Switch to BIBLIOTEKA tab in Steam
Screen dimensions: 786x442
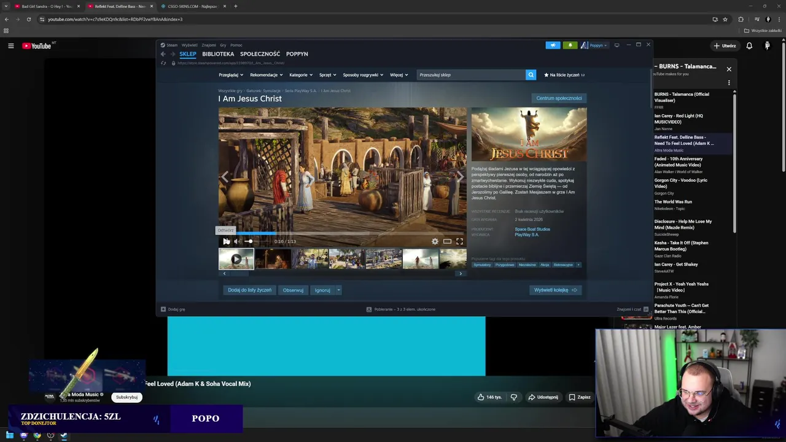pyautogui.click(x=218, y=54)
